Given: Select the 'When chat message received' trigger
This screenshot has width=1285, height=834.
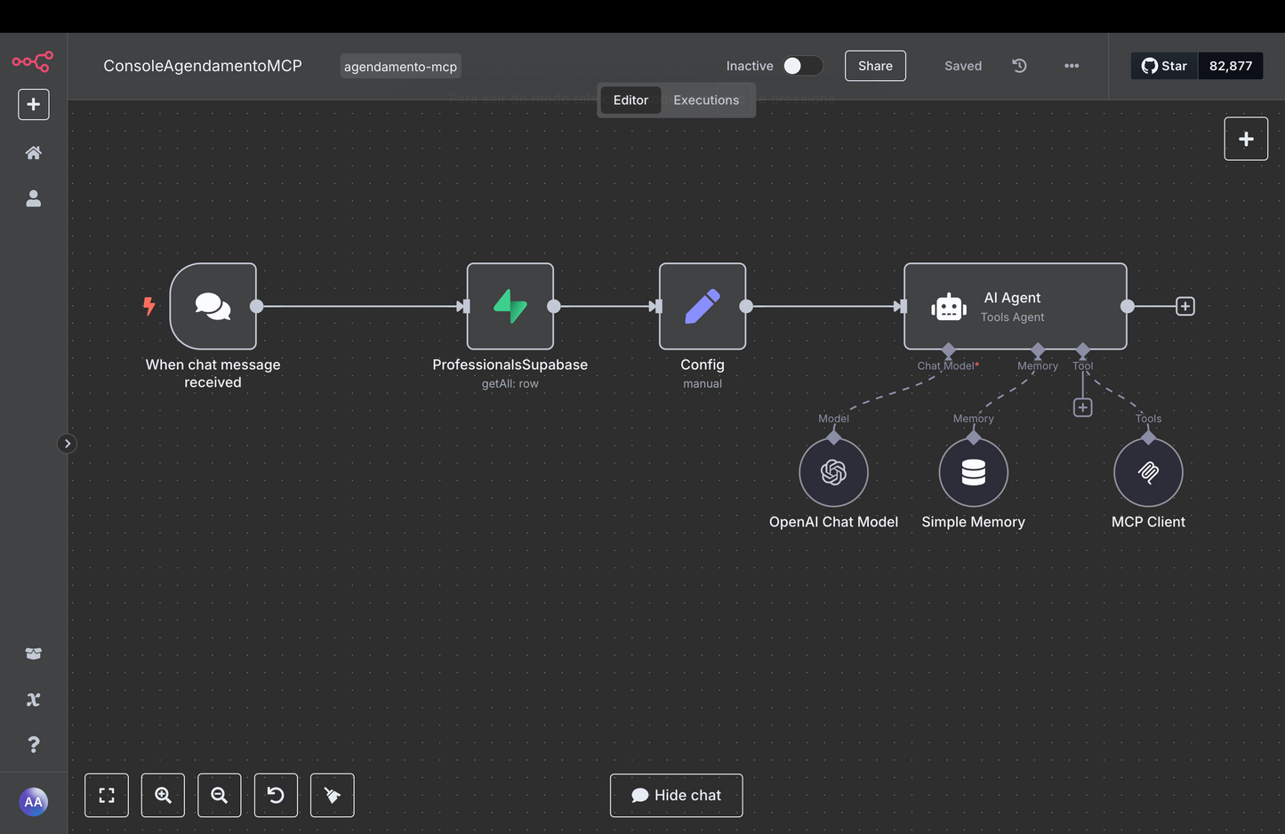Looking at the screenshot, I should click(213, 306).
